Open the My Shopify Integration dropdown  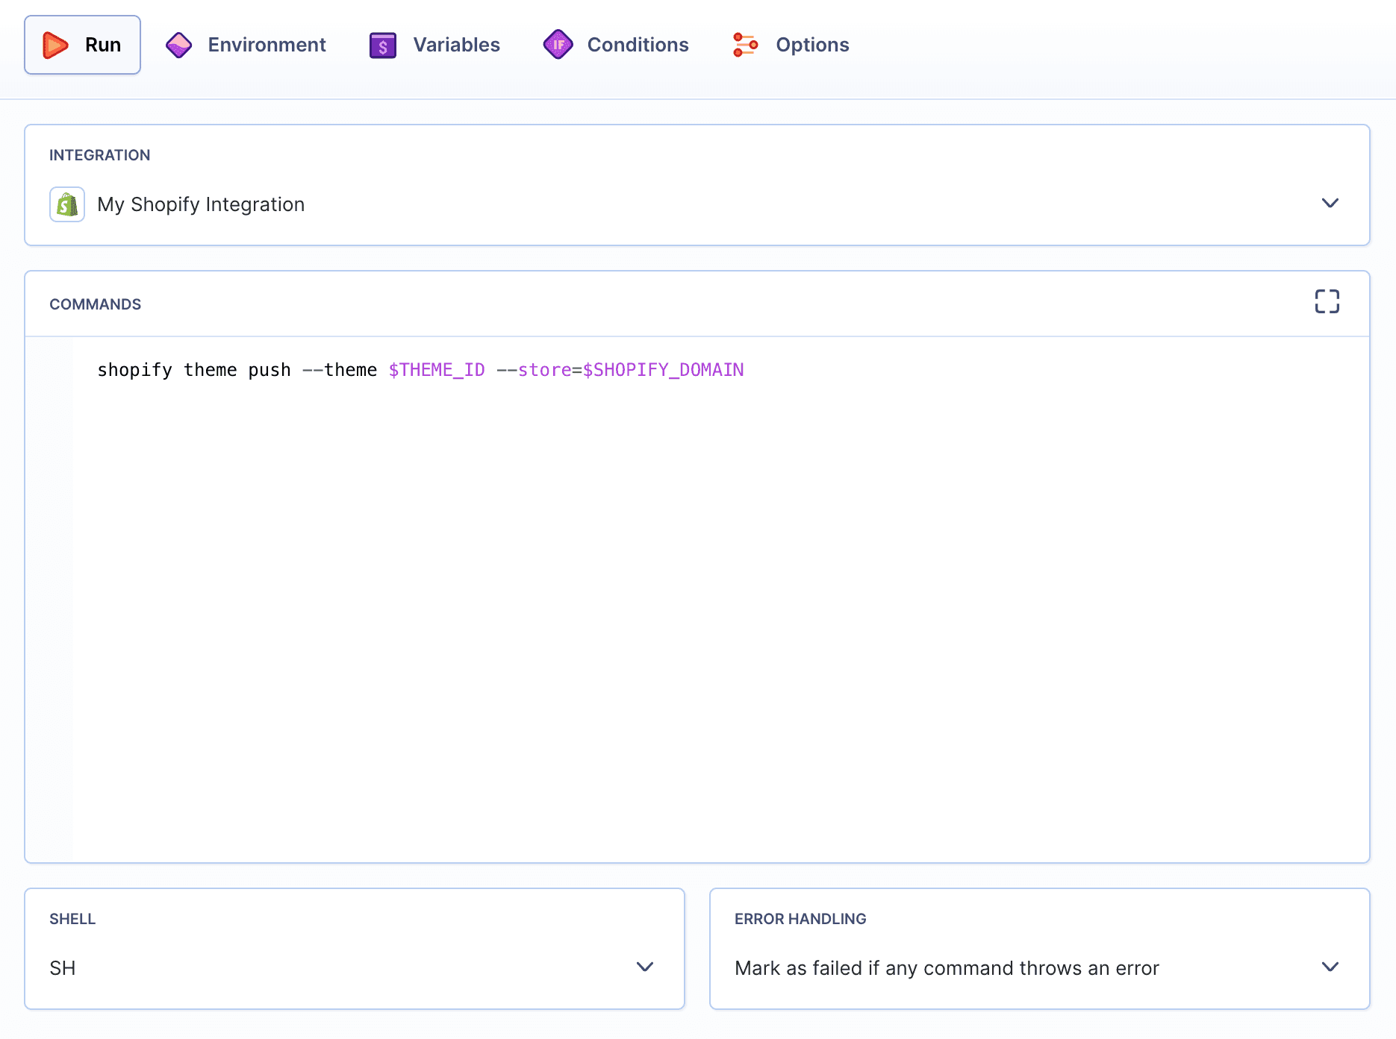pos(1331,203)
